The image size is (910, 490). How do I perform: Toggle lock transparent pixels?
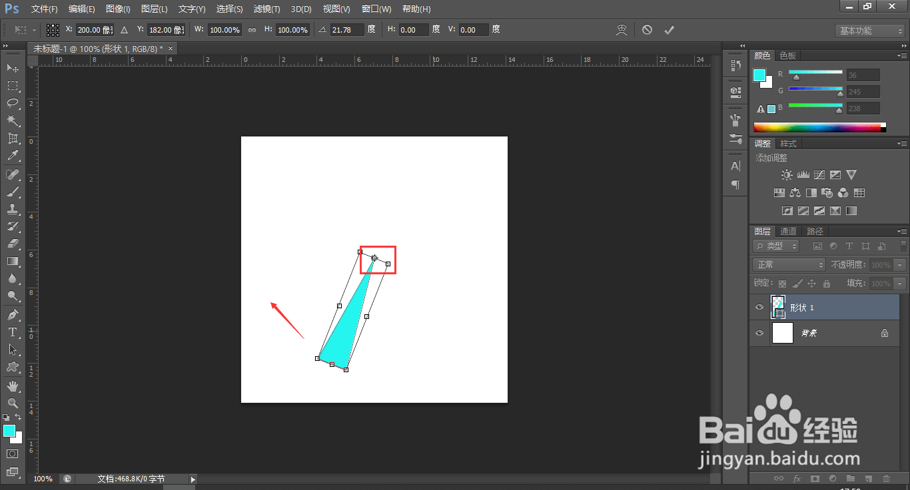pos(782,284)
